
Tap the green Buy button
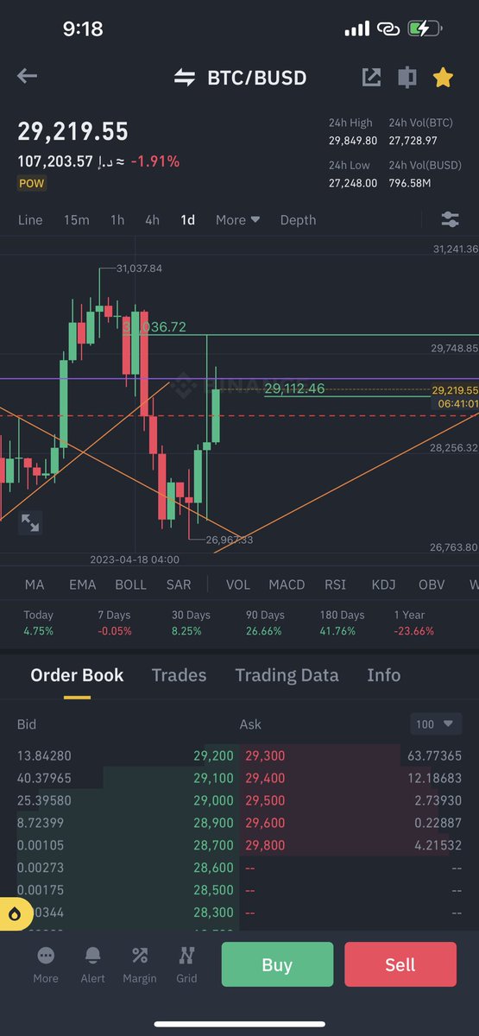(x=277, y=964)
